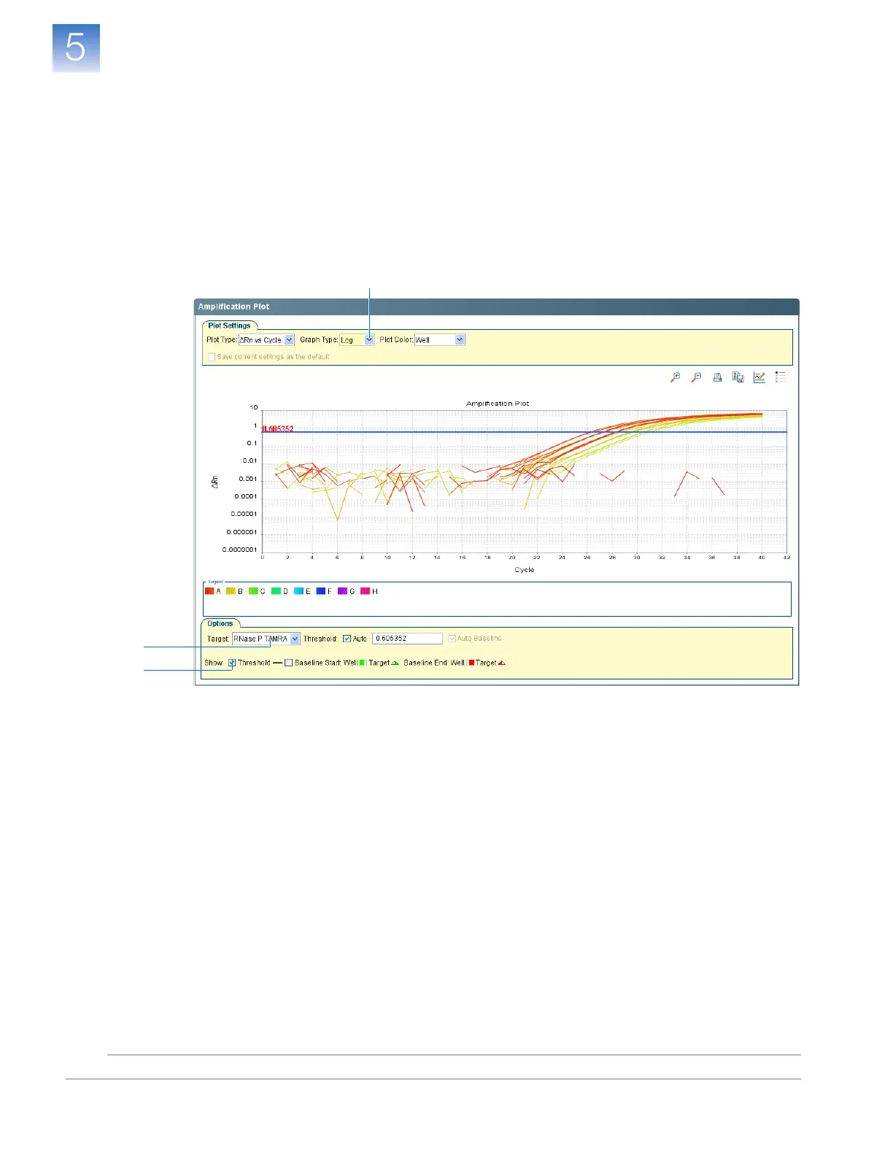Open the Target dropdown showing RNase P

[x=295, y=639]
